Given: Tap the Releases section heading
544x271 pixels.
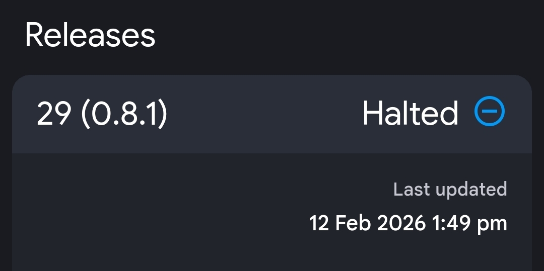Looking at the screenshot, I should 90,35.
